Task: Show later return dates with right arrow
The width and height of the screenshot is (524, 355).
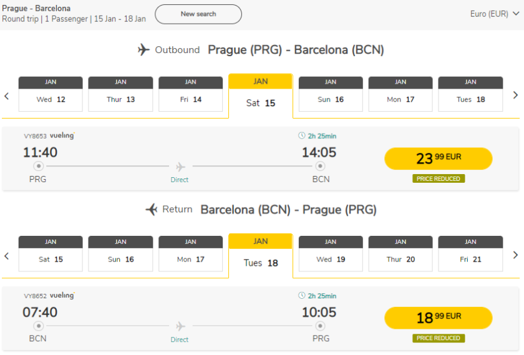Action: [515, 255]
